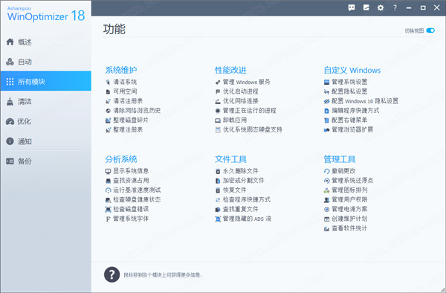Click the icon beside 整理磁盘碎片

pyautogui.click(x=108, y=120)
